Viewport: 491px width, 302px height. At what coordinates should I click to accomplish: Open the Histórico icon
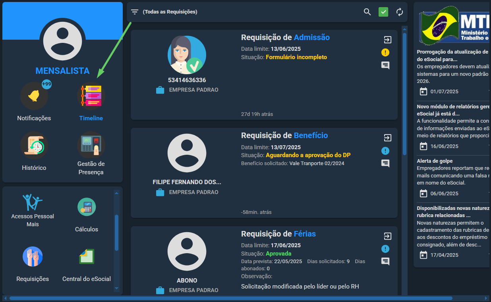click(34, 145)
